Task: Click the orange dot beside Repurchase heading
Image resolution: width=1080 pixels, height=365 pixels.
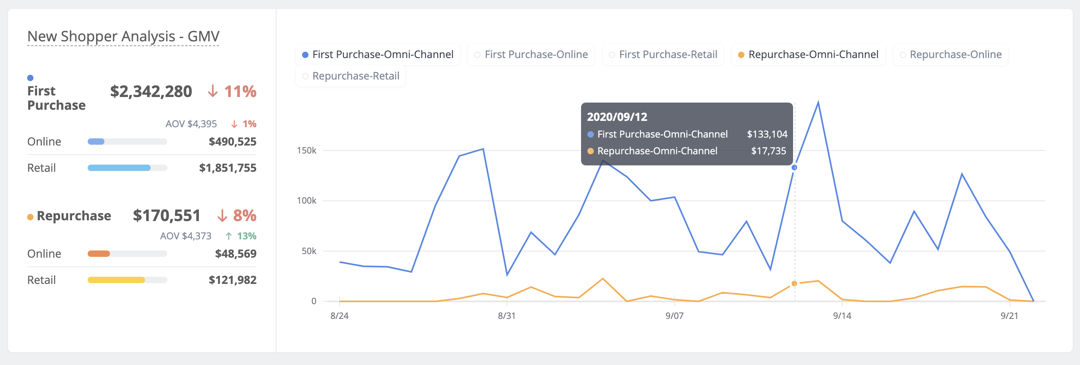Action: [x=30, y=216]
